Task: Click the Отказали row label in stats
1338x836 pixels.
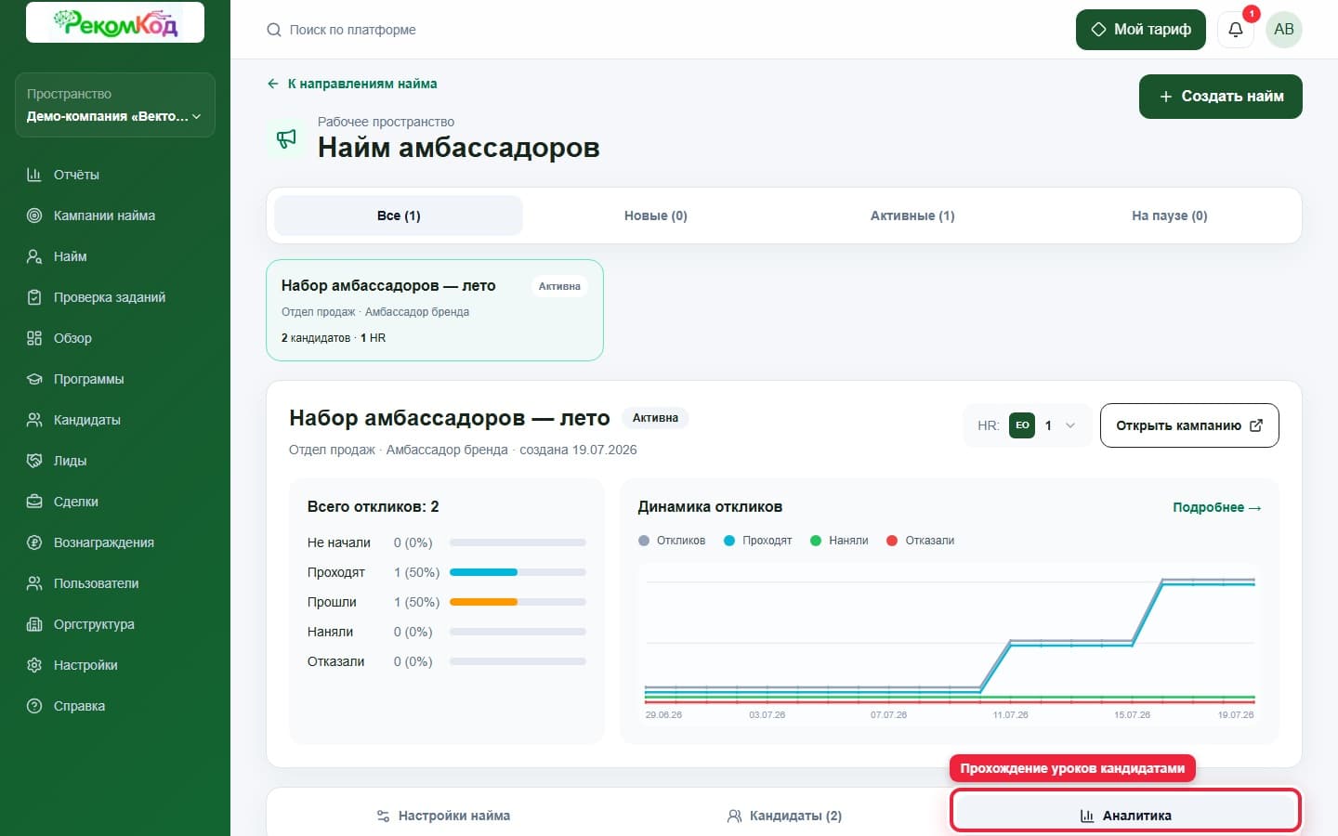Action: [x=335, y=661]
